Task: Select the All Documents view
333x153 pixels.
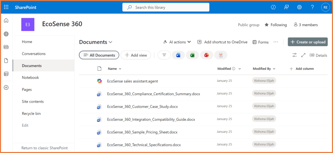Action: pos(99,55)
